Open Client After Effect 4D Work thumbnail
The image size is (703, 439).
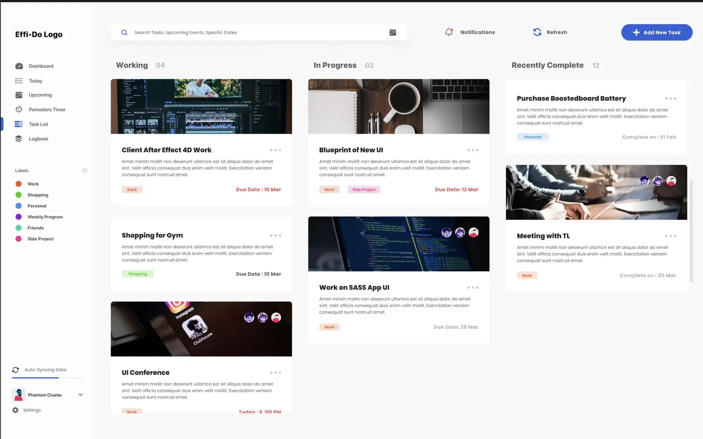point(201,106)
